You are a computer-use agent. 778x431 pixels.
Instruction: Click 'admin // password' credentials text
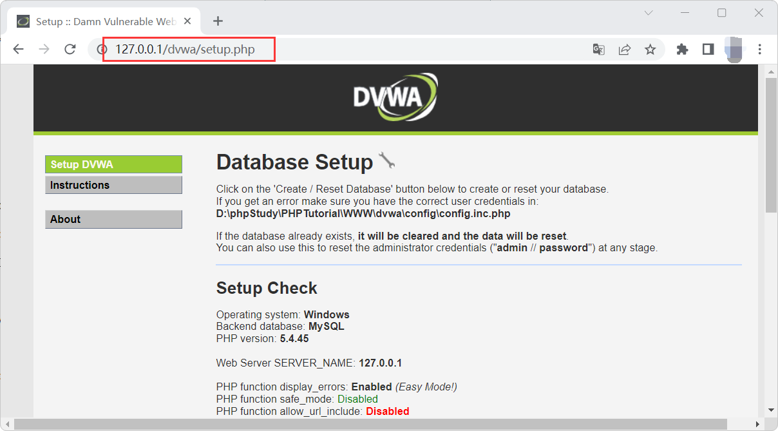tap(542, 248)
